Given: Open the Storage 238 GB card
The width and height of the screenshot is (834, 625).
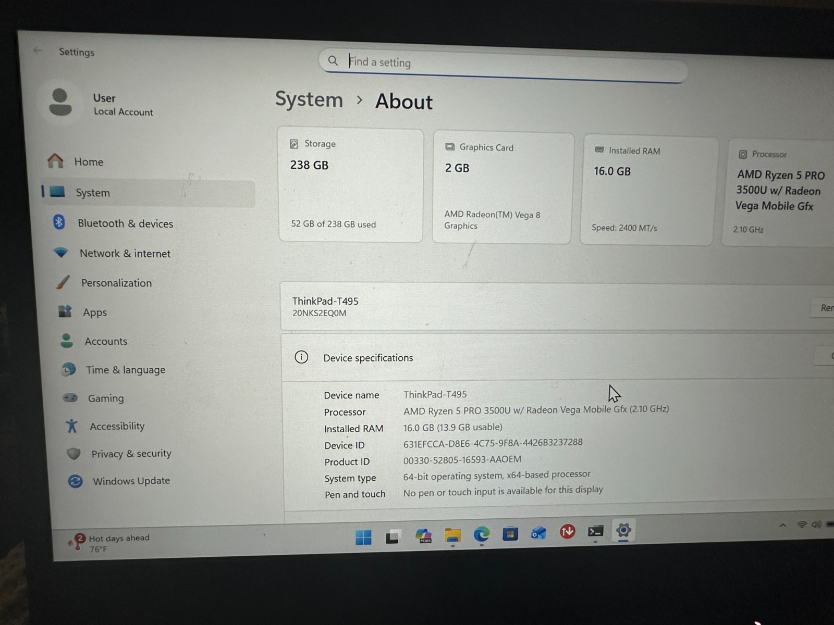Looking at the screenshot, I should (x=351, y=184).
